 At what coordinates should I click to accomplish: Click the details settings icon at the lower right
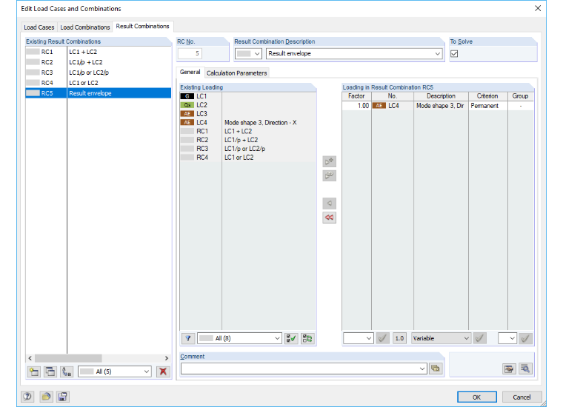click(509, 369)
